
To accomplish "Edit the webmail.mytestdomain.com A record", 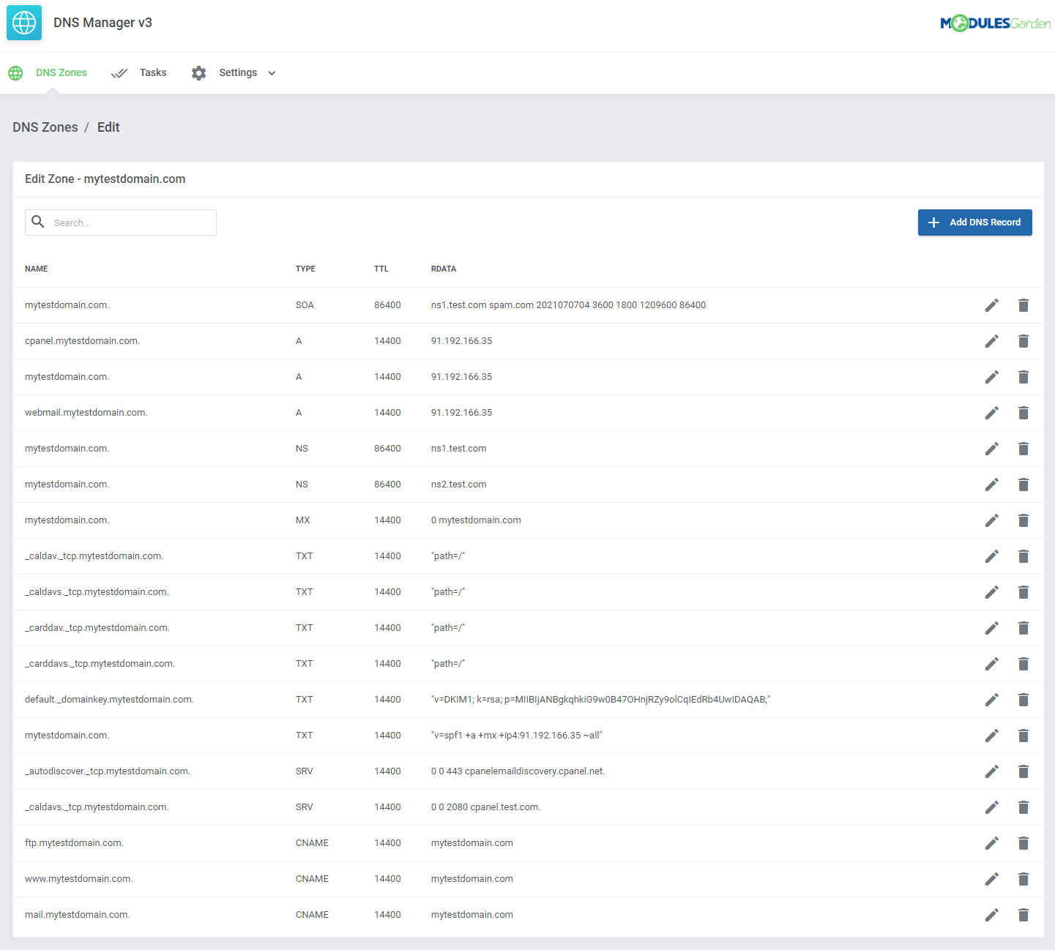I will click(992, 412).
